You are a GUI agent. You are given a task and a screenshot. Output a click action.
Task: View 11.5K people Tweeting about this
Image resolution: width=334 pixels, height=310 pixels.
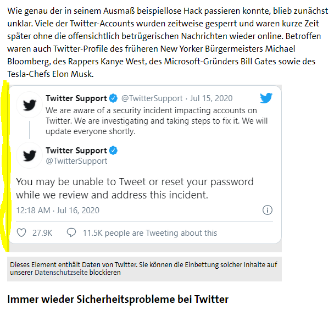point(150,233)
